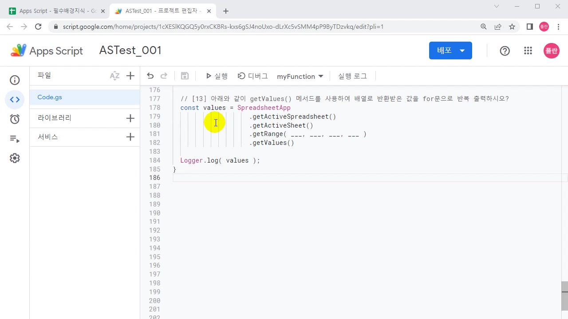Open the execution log panel
The image size is (568, 319).
pyautogui.click(x=352, y=76)
